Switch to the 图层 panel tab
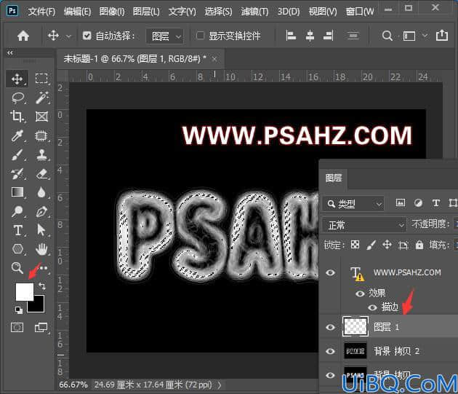Viewport: 458px width, 394px height. tap(333, 178)
